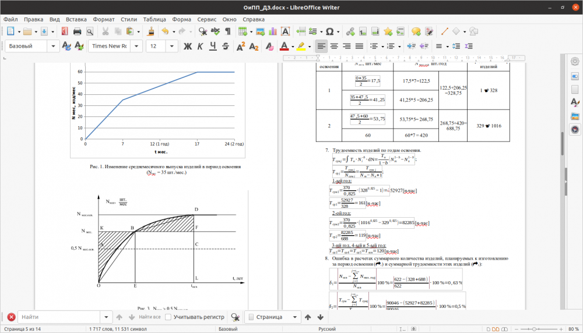
Task: Export document directly as PDF
Action: (x=64, y=31)
